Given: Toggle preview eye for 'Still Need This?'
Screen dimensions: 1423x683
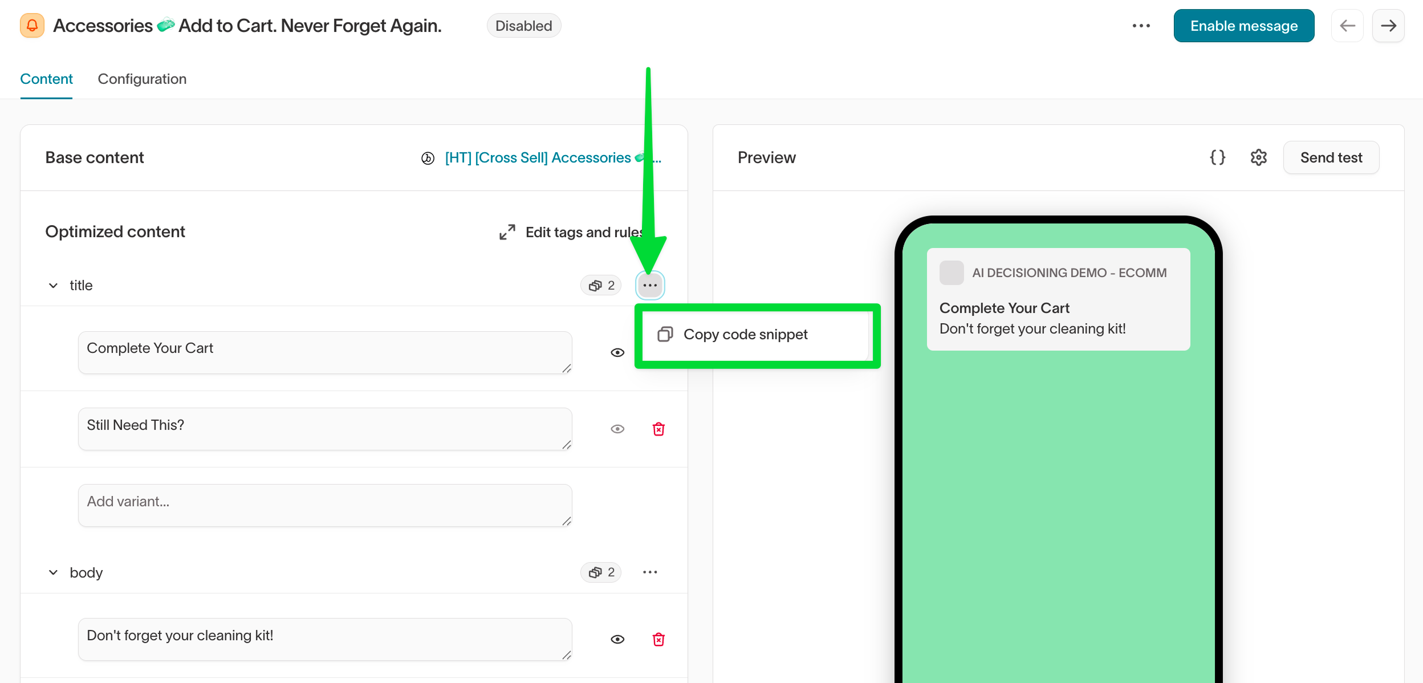Looking at the screenshot, I should point(617,429).
